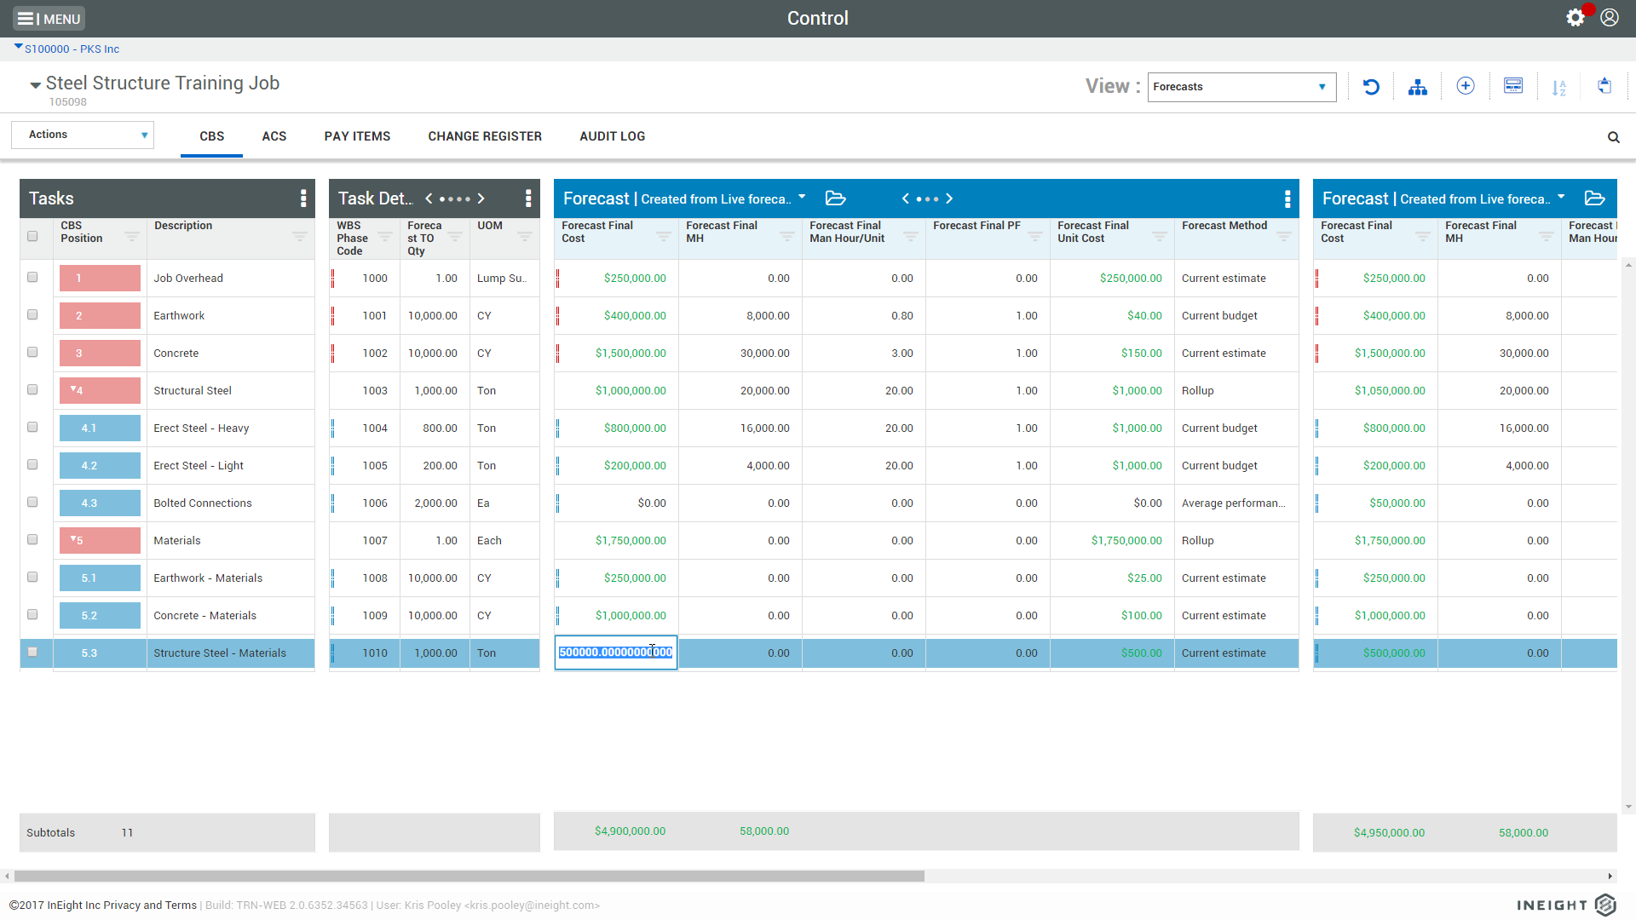Open the AUDIT LOG tab
The height and width of the screenshot is (920, 1636).
(x=612, y=136)
